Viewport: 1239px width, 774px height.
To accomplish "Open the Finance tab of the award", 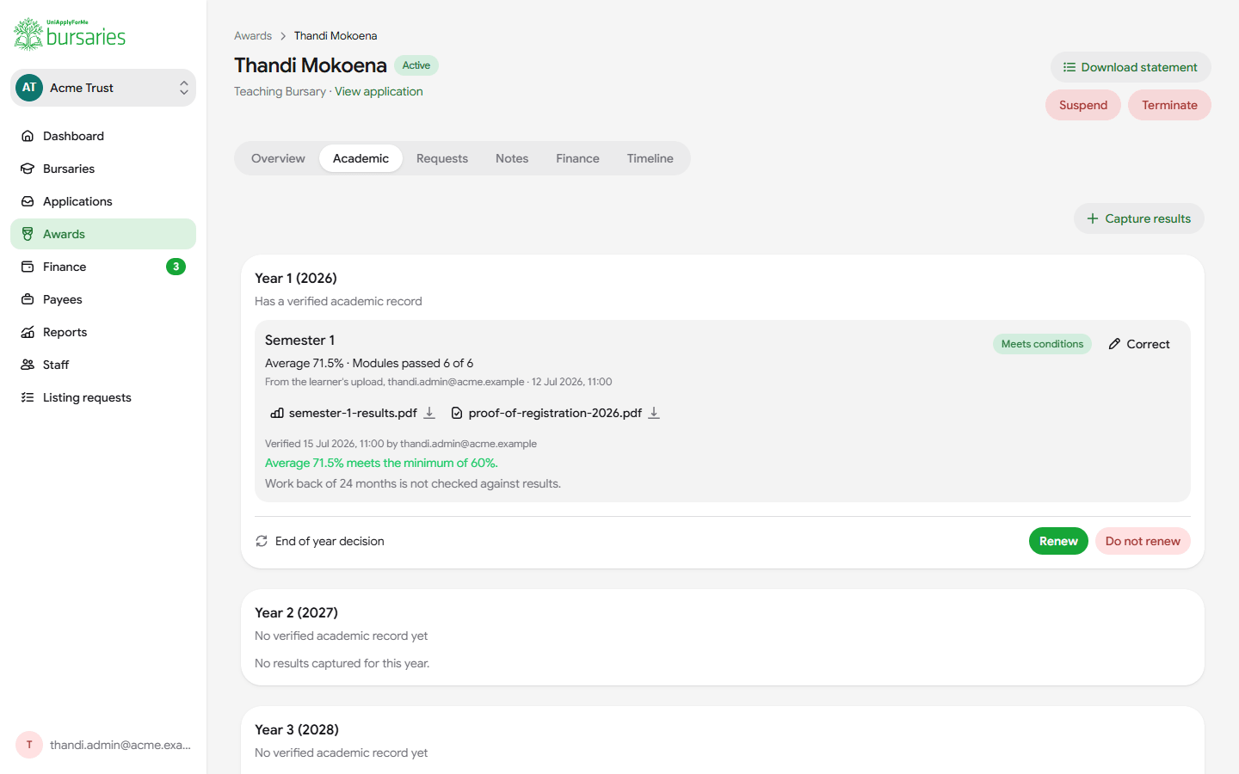I will coord(577,158).
